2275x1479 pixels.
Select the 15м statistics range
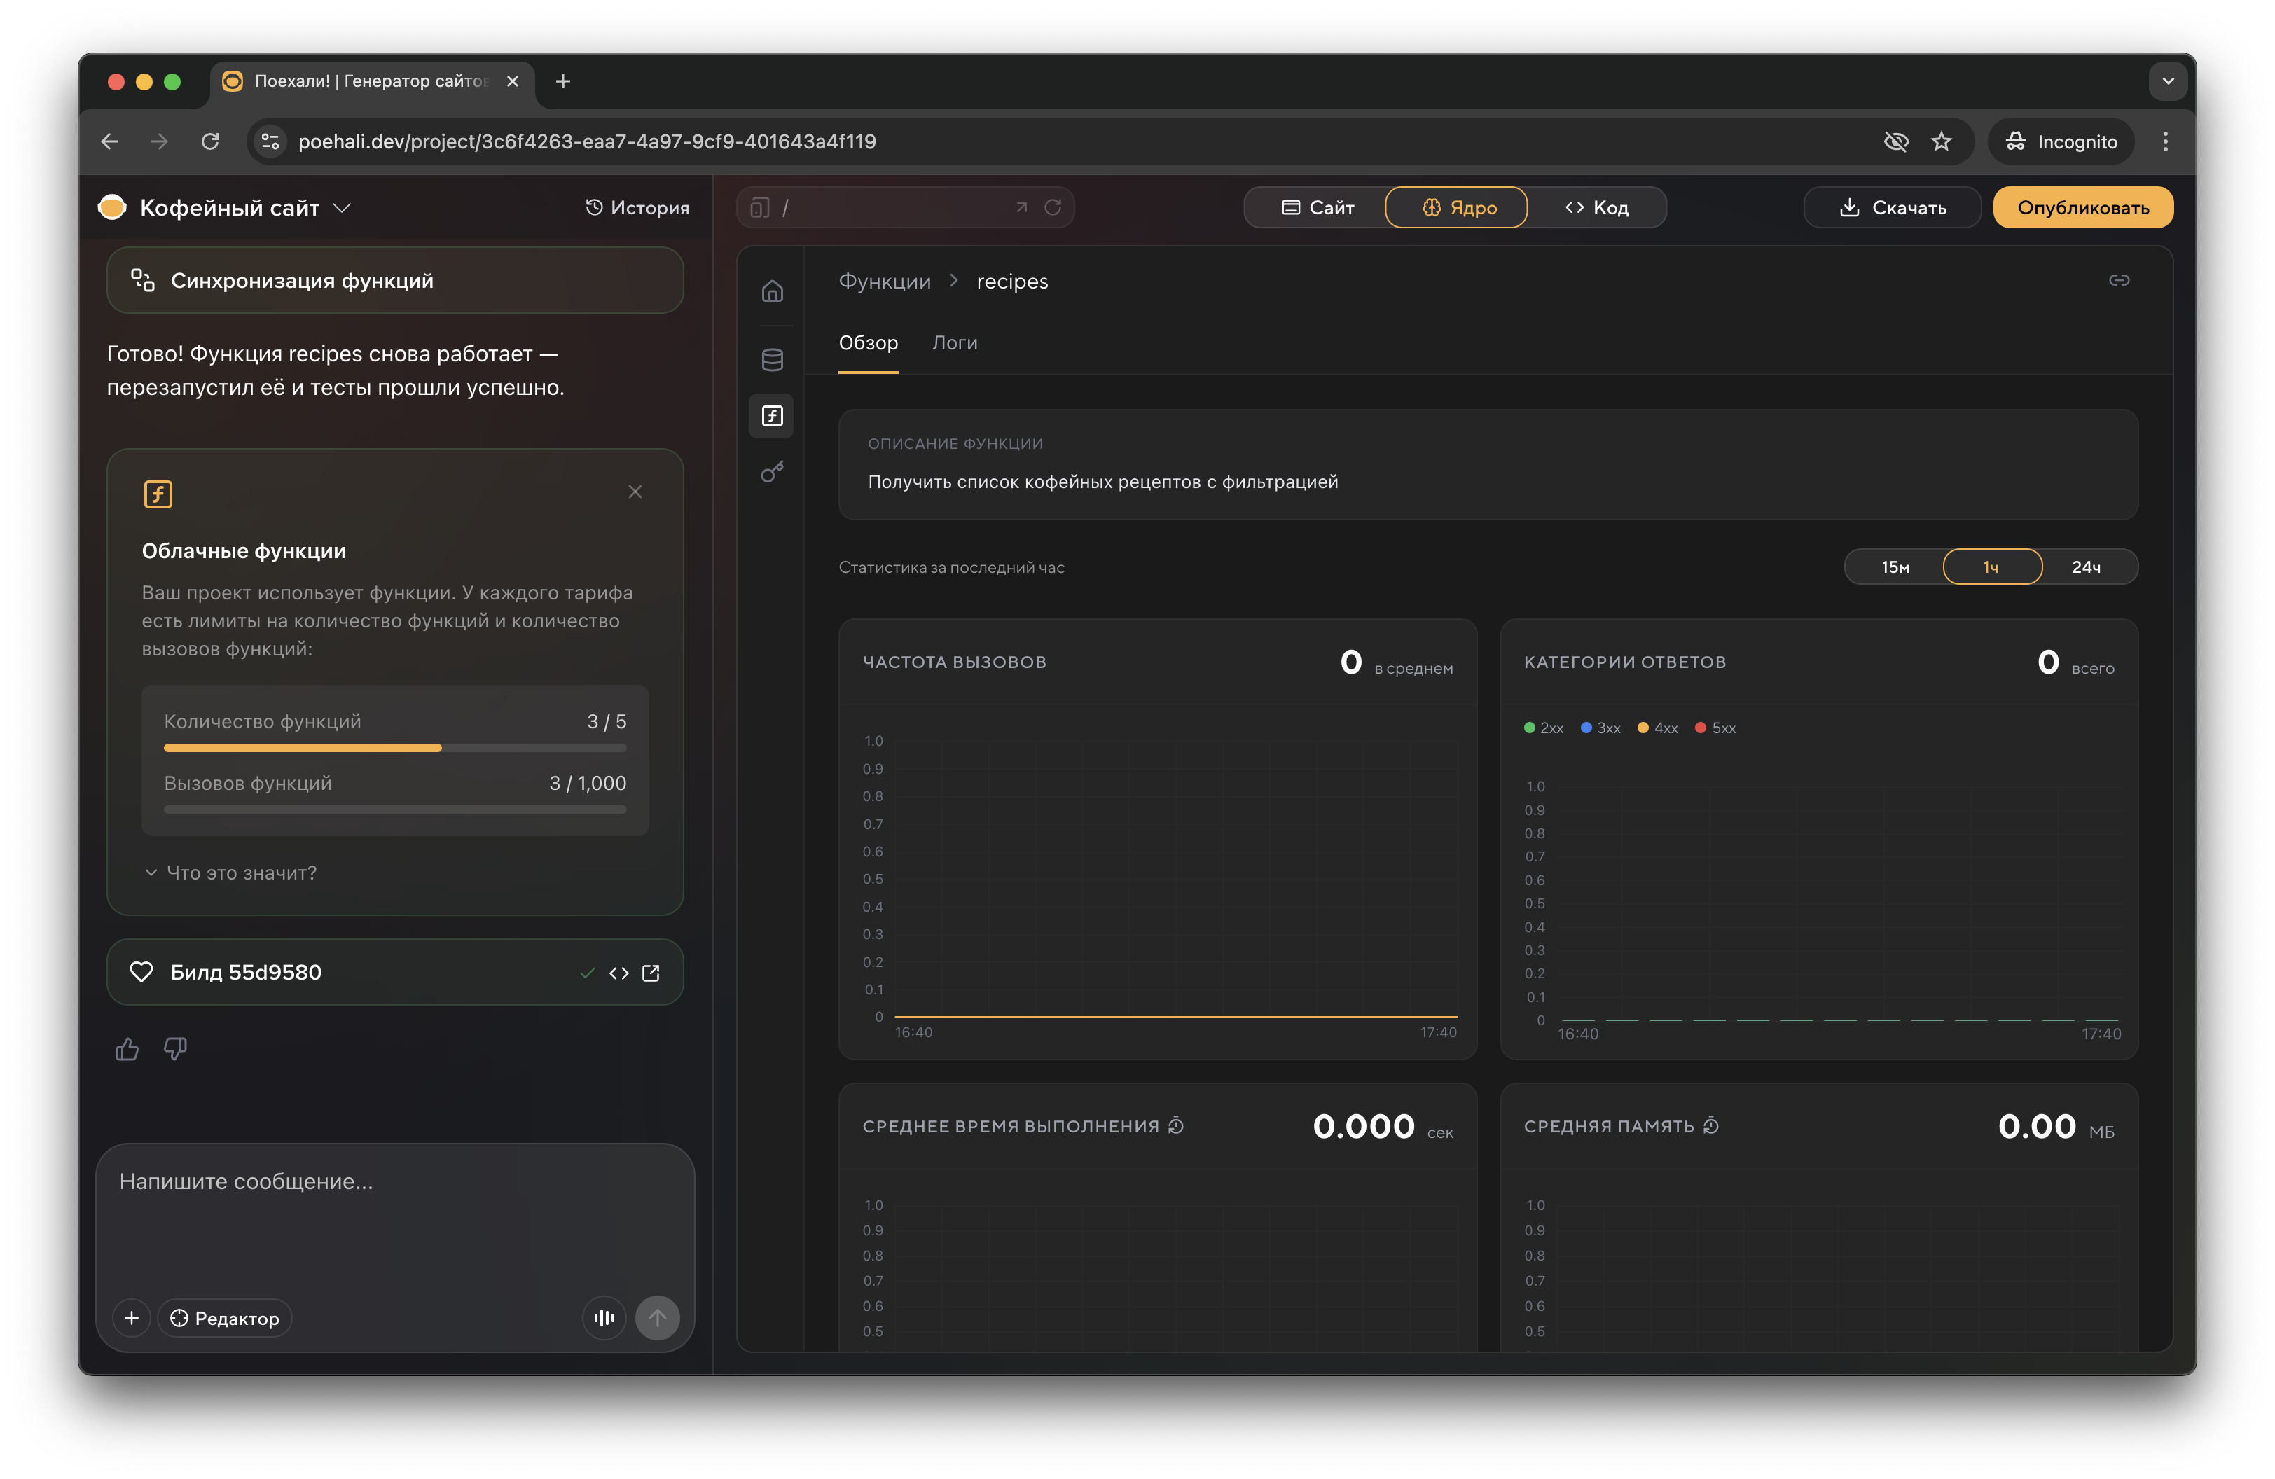[x=1895, y=567]
